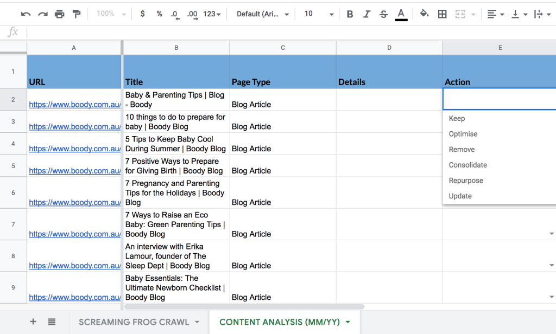Click the Add sheet plus icon
The height and width of the screenshot is (334, 556).
(x=33, y=322)
